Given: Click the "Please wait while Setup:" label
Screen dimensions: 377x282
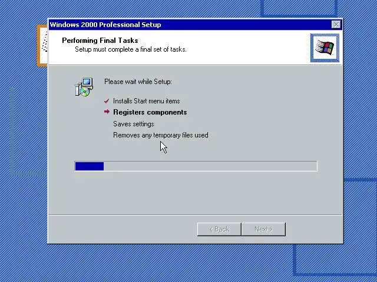Looking at the screenshot, I should point(138,82).
